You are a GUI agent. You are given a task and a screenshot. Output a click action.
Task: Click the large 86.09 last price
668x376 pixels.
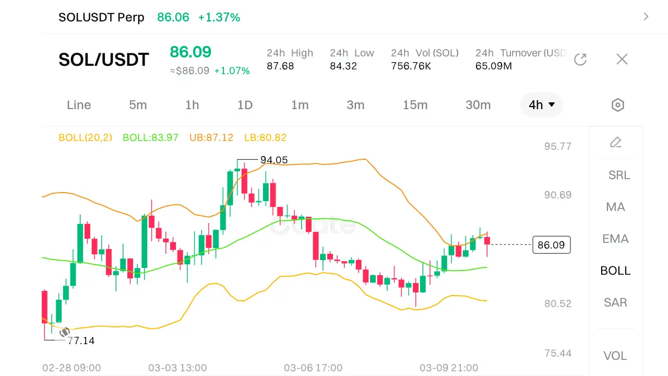(x=190, y=52)
